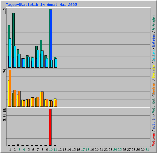
Task: Click day number 5 on the axis
Action: pyautogui.click(x=29, y=150)
